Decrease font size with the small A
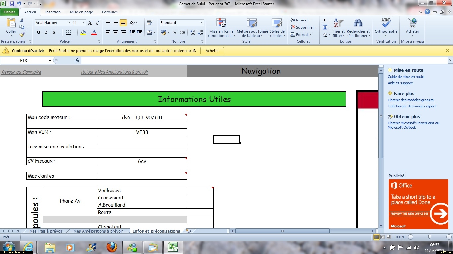 (97, 23)
